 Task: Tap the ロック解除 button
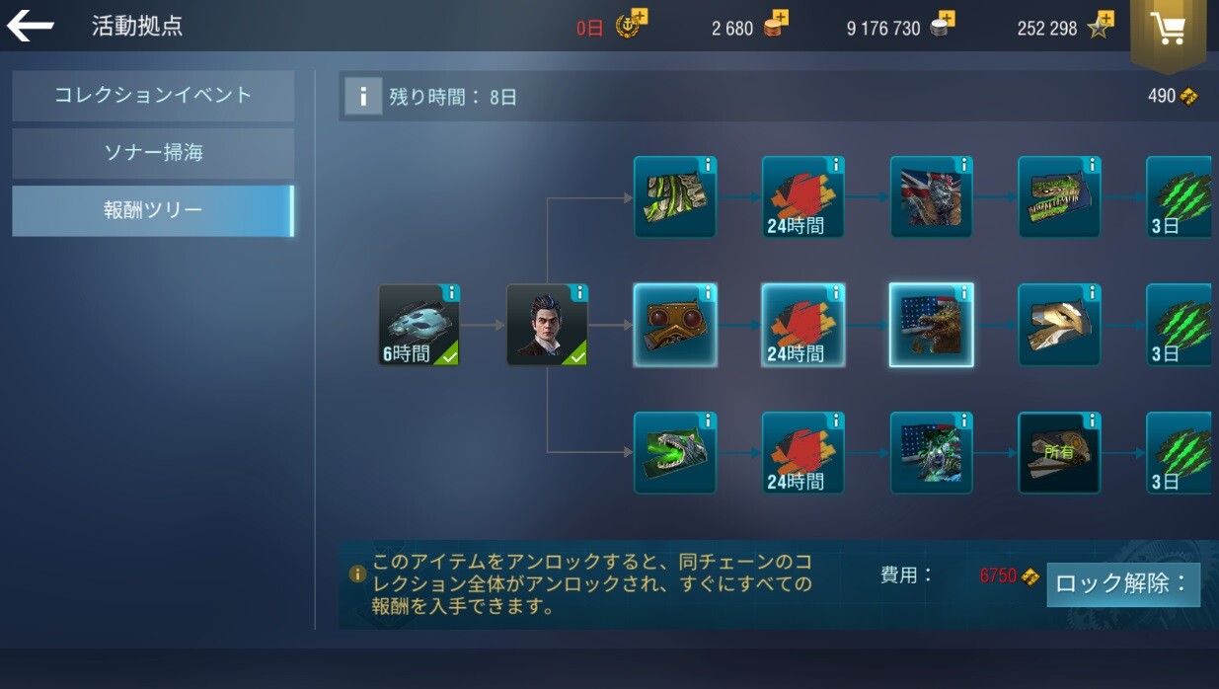click(1123, 583)
